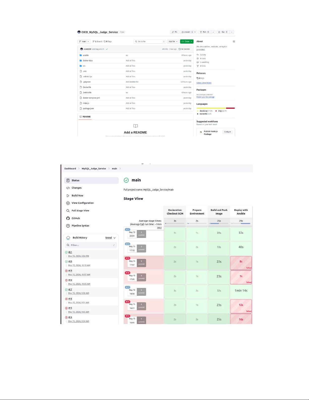Open the docker-compose.yml file
This screenshot has height=400, width=309.
click(91, 98)
